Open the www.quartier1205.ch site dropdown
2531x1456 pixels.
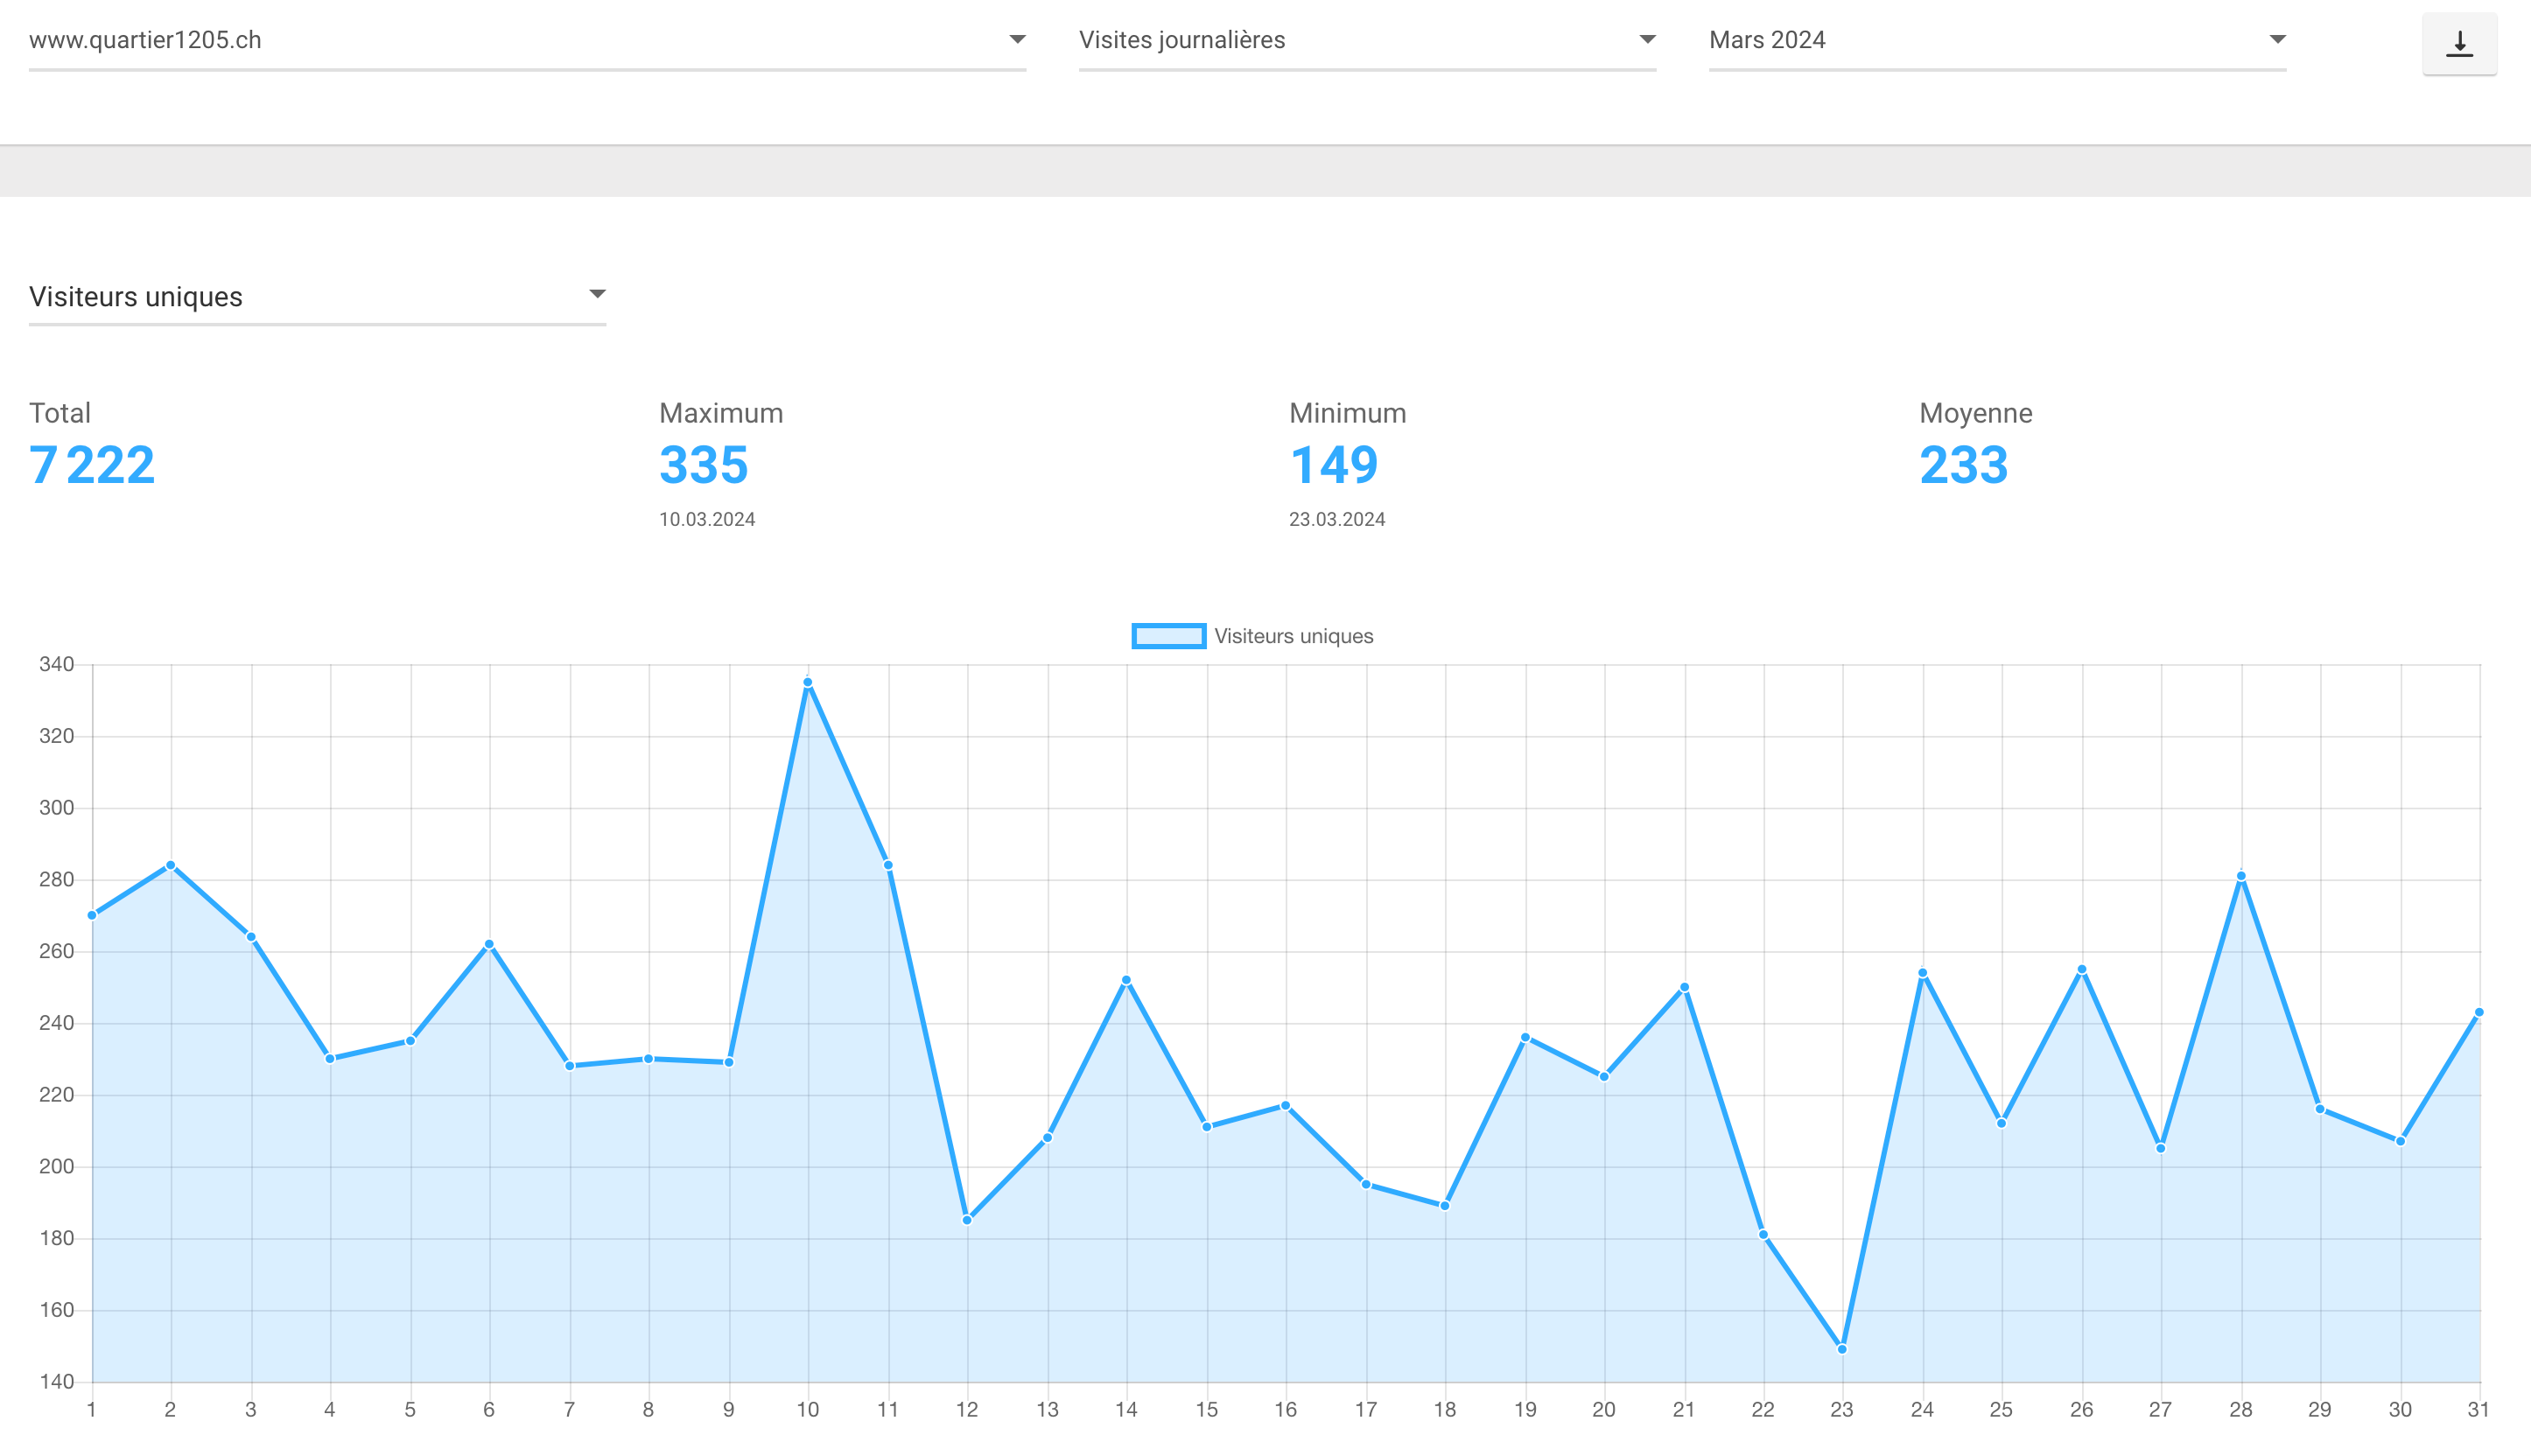coord(527,41)
